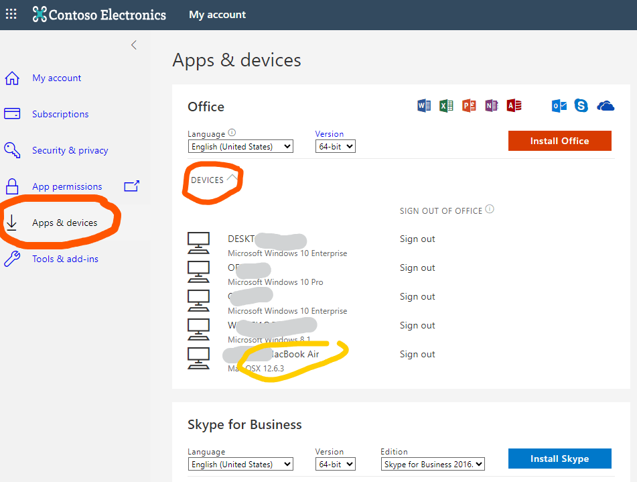Click the "Microsoft Windows 10 Pro" text

pyautogui.click(x=275, y=282)
